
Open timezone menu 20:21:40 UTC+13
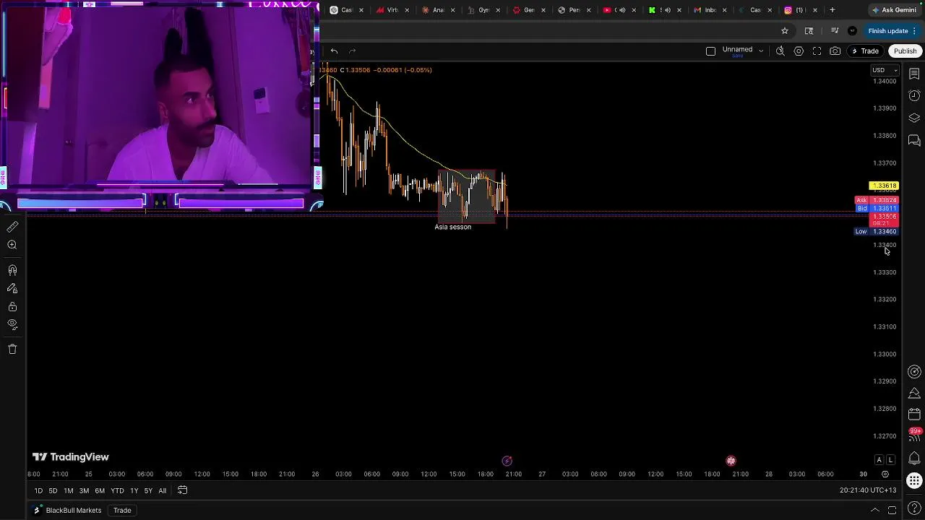[868, 490]
